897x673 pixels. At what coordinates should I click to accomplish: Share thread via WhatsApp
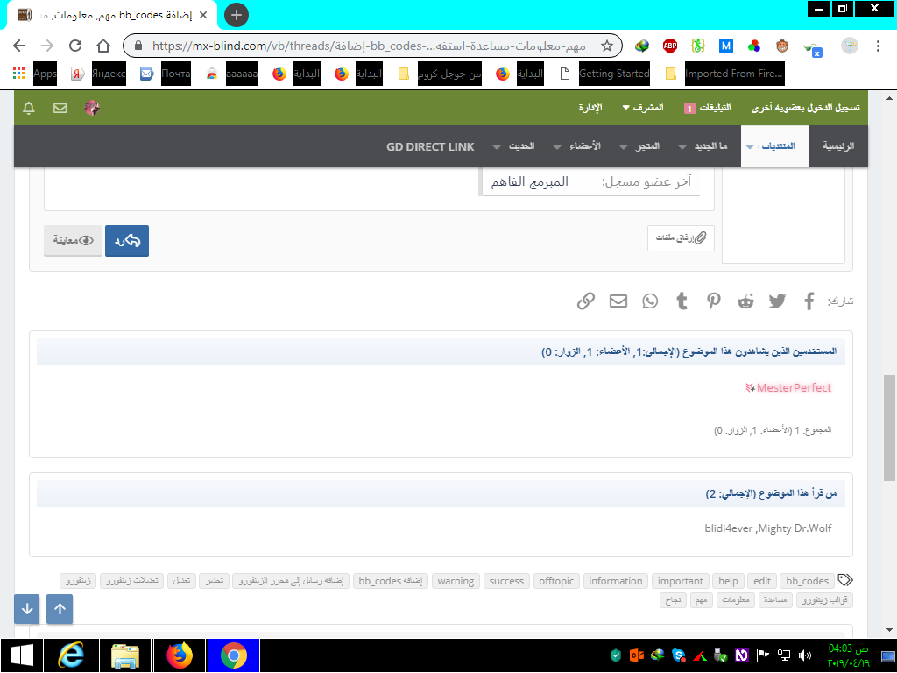pyautogui.click(x=650, y=301)
